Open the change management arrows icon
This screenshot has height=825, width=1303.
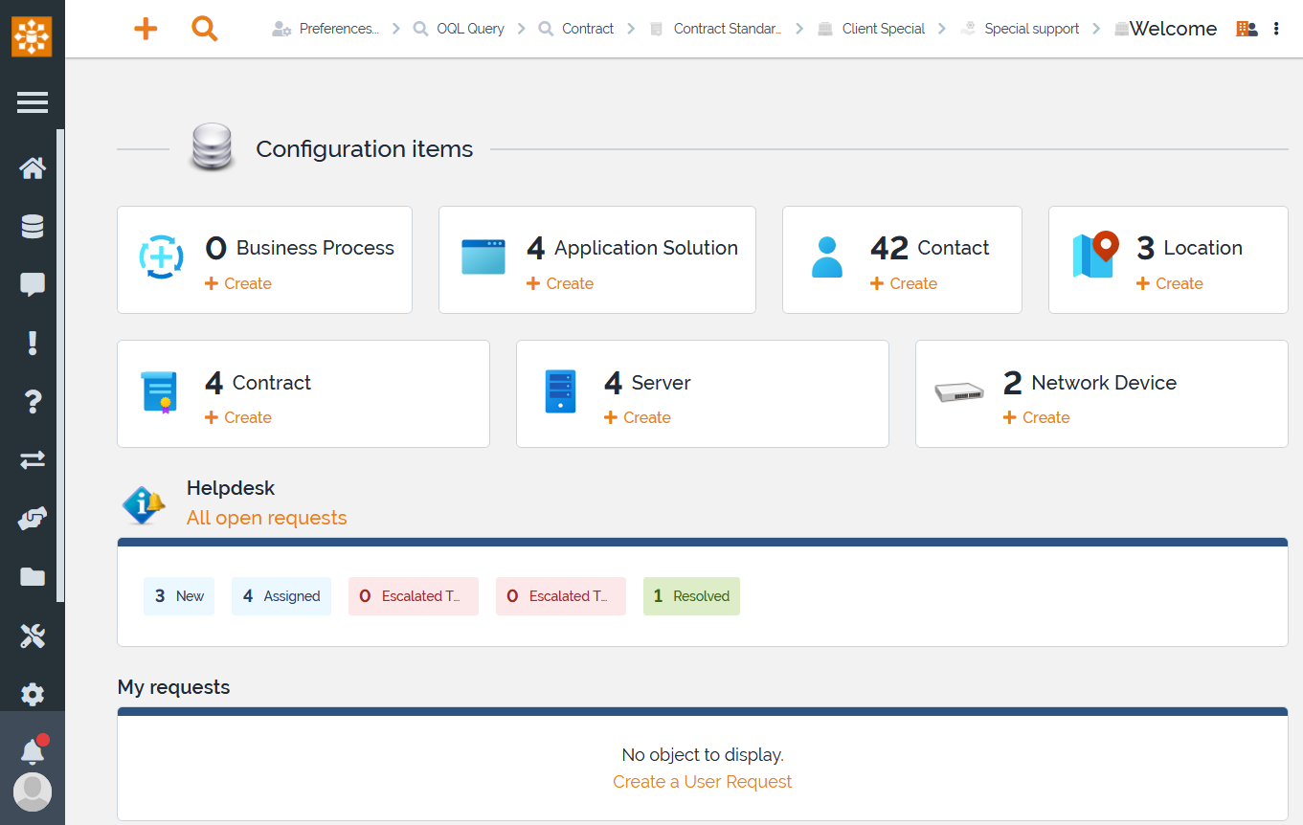point(33,460)
